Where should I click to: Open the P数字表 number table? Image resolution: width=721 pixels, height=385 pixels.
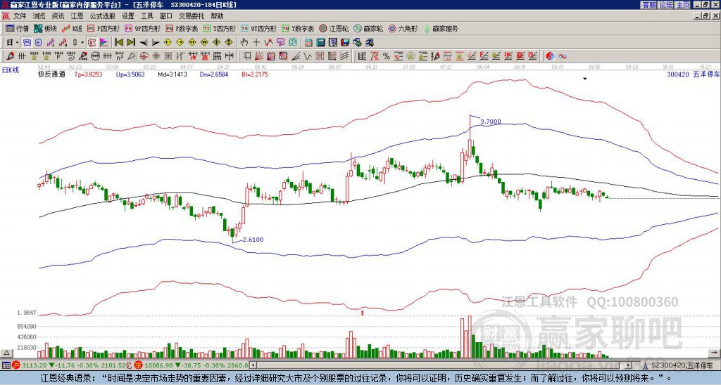182,28
